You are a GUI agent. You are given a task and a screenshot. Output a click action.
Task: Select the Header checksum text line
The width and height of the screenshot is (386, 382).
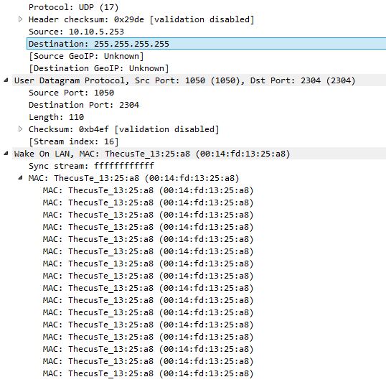point(141,19)
